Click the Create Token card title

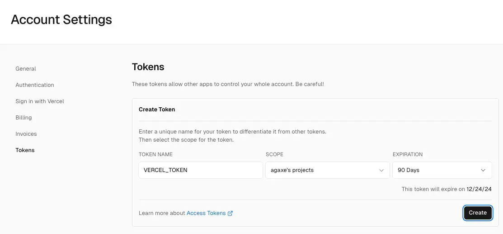(x=157, y=109)
